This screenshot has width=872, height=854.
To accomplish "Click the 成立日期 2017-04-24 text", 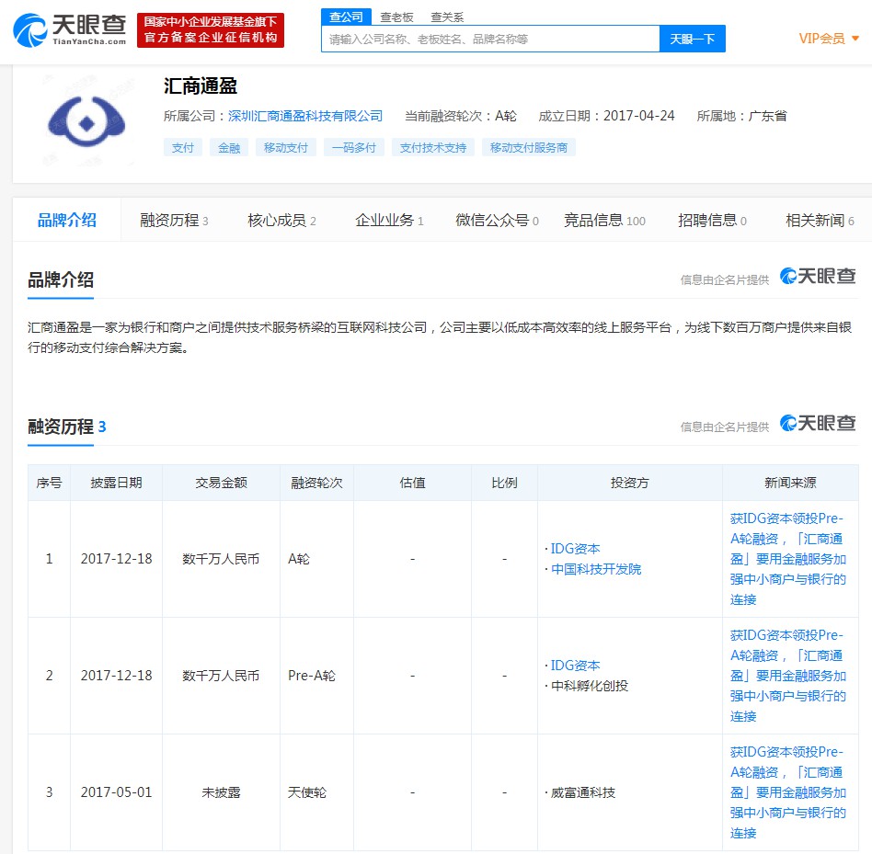I will click(606, 116).
